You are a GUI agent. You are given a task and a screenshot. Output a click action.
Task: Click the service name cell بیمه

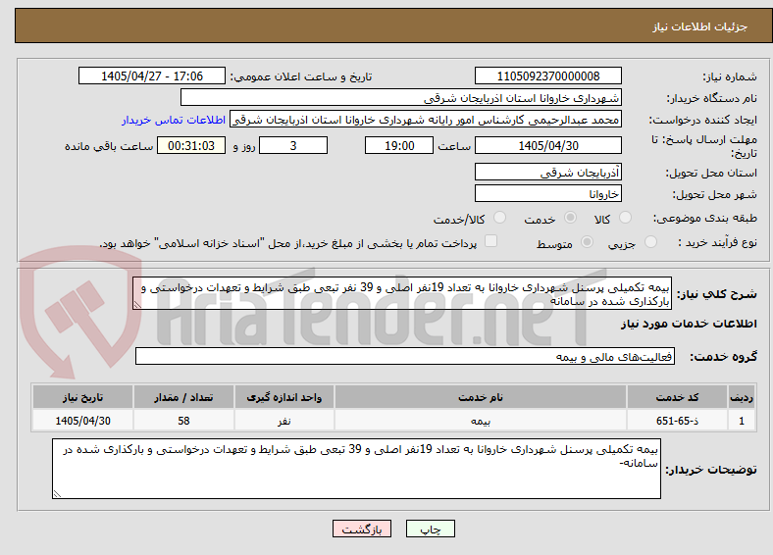[x=481, y=421]
